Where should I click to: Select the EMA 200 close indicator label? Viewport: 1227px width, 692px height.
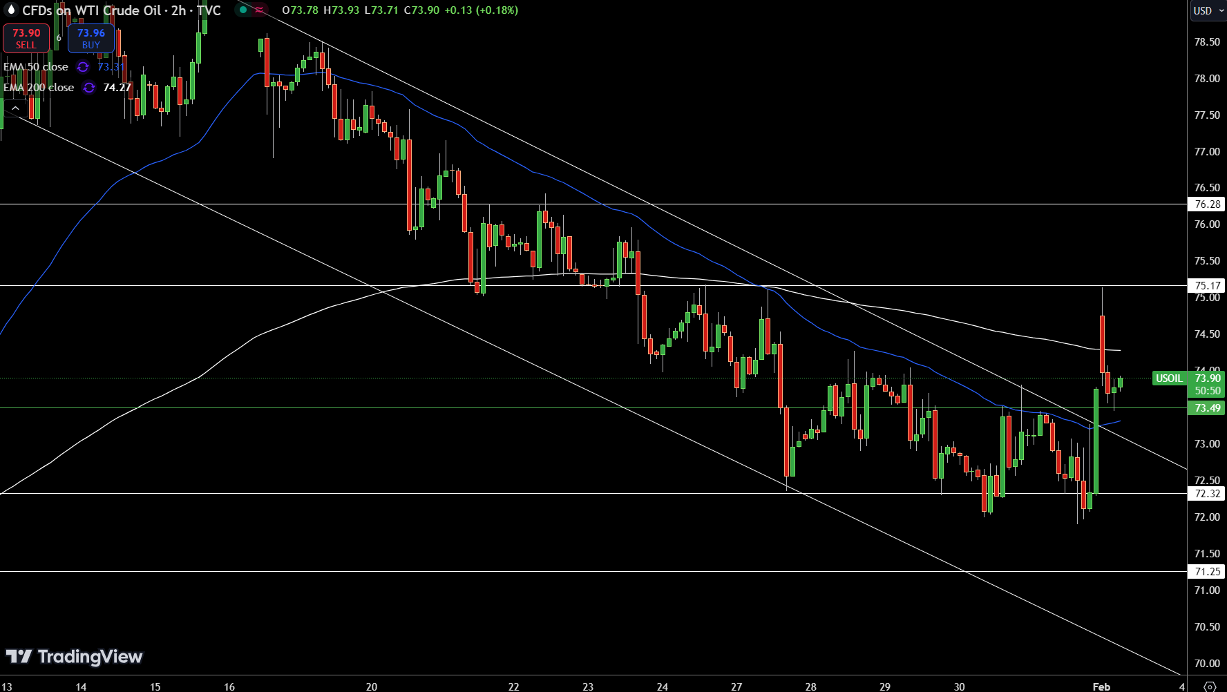(39, 88)
